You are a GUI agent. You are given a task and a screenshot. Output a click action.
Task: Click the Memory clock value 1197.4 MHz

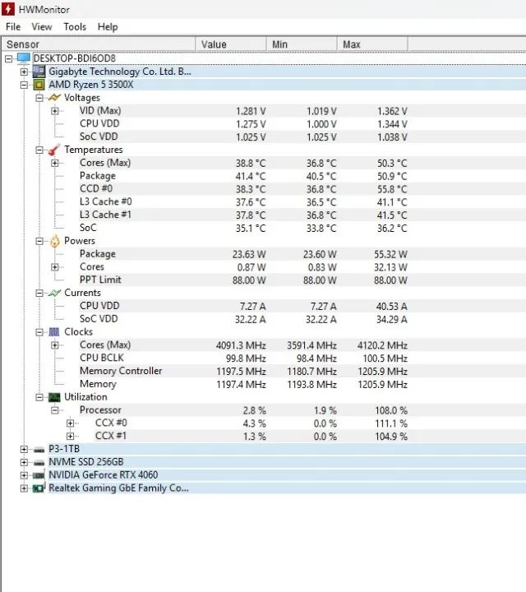pos(241,385)
